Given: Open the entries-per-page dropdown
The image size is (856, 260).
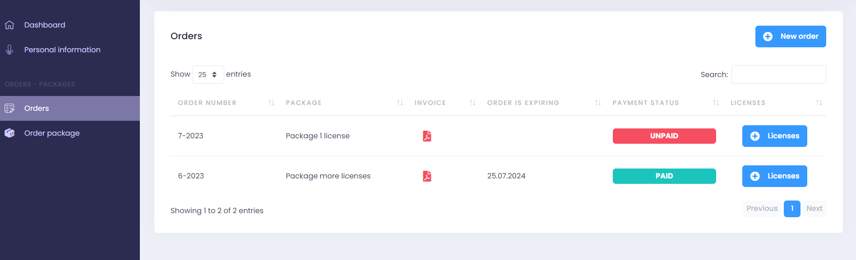Looking at the screenshot, I should coord(208,74).
